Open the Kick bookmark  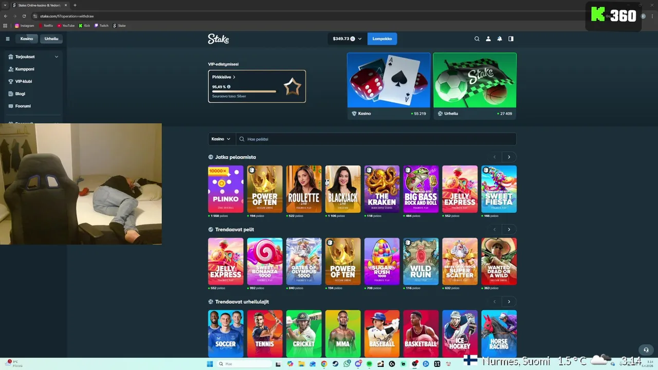pos(84,25)
